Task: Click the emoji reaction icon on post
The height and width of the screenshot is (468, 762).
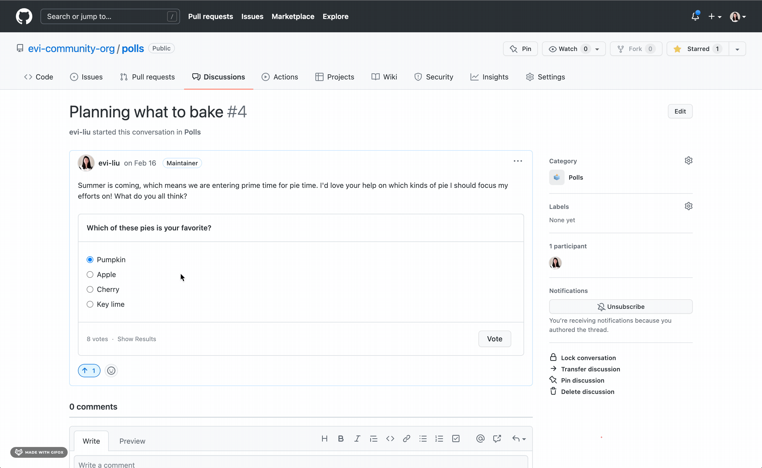Action: click(111, 370)
